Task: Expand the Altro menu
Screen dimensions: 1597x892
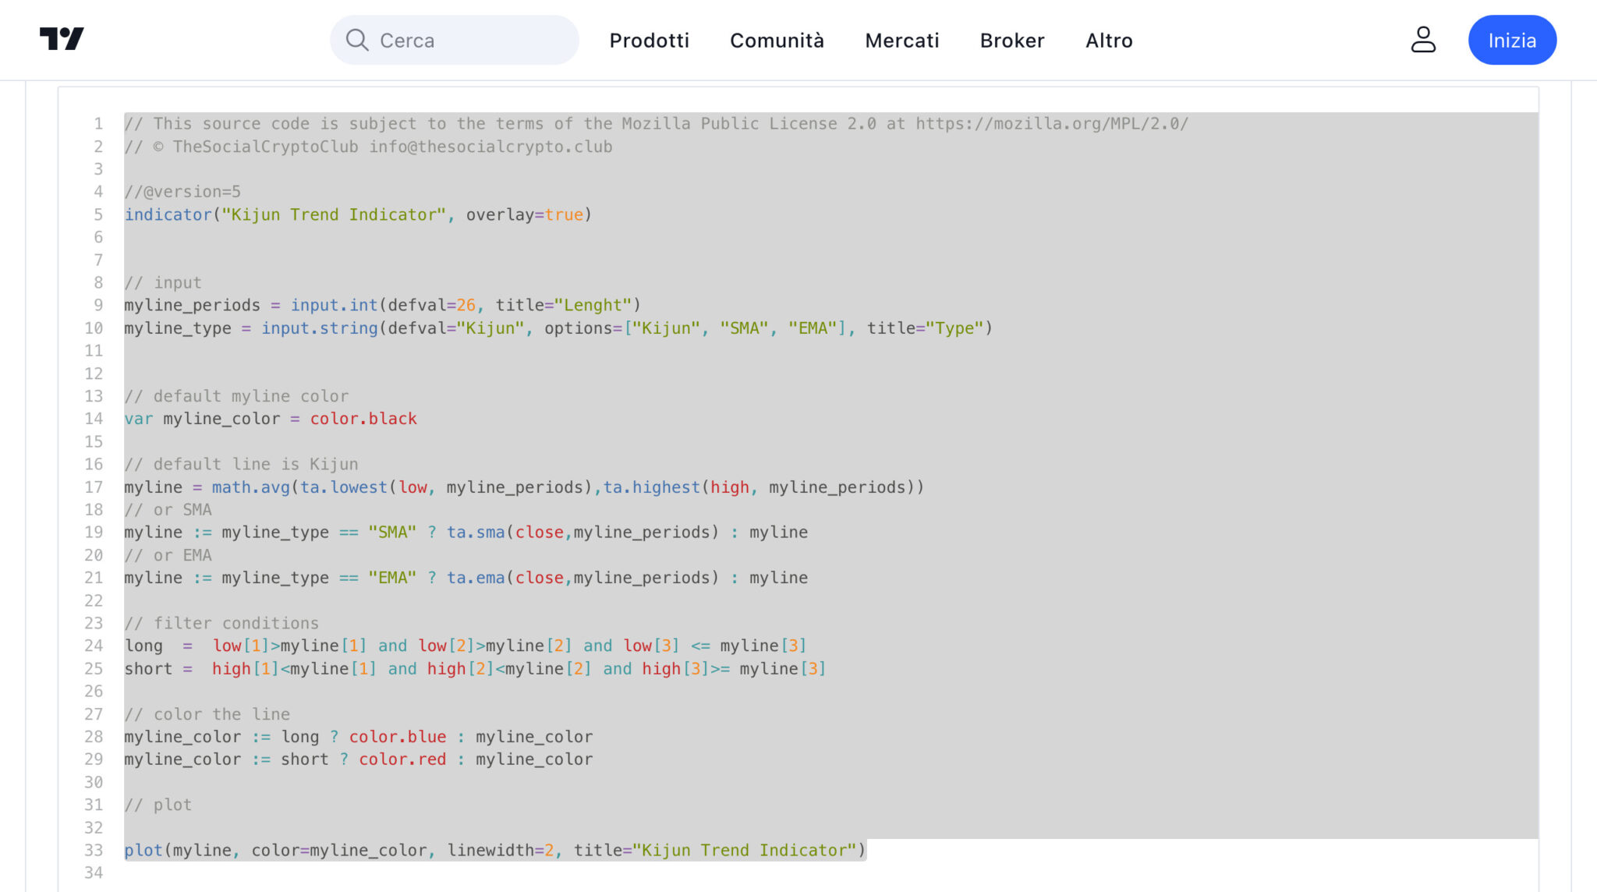Action: click(1109, 41)
